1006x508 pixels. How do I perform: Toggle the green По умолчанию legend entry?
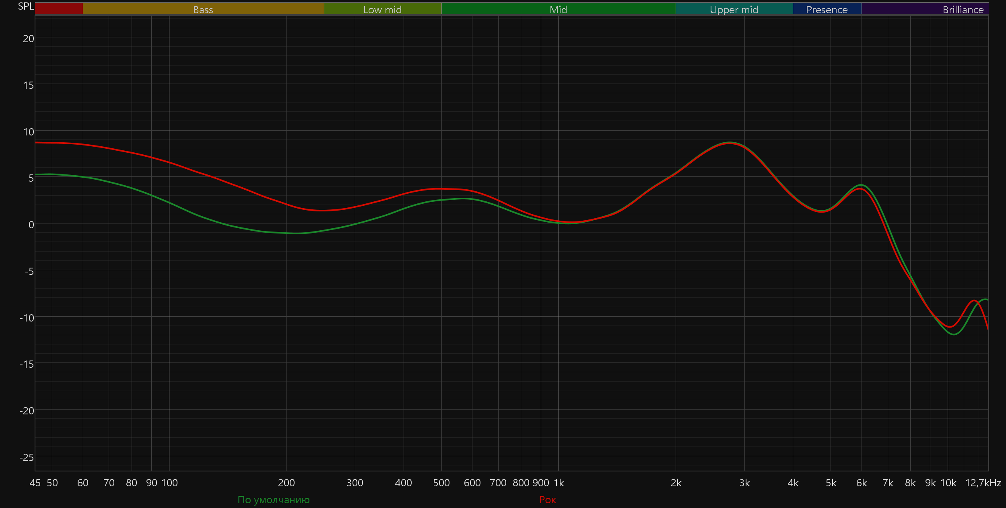274,500
